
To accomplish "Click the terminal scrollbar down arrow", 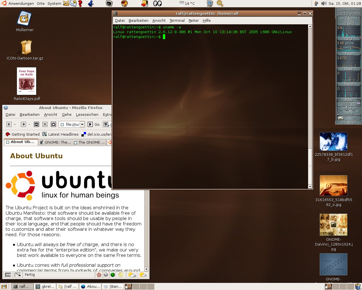I will pyautogui.click(x=310, y=187).
